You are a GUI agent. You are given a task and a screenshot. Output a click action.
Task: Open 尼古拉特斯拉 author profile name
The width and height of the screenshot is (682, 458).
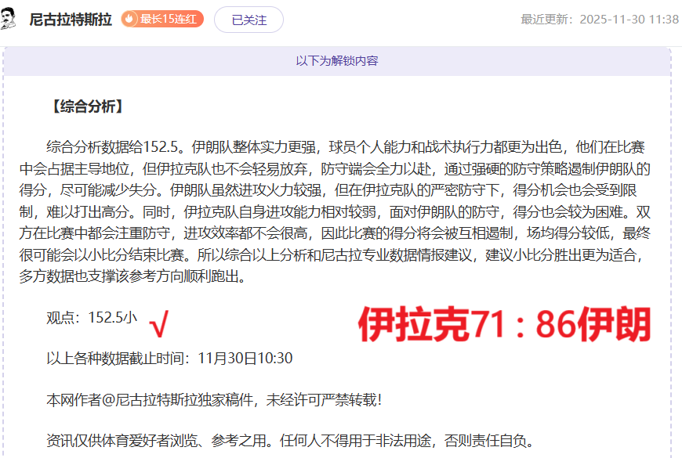[70, 20]
